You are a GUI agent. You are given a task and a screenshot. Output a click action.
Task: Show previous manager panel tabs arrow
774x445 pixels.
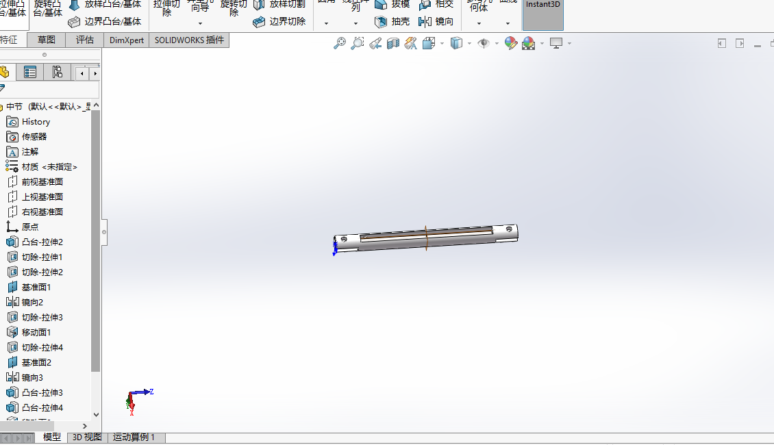tap(82, 73)
